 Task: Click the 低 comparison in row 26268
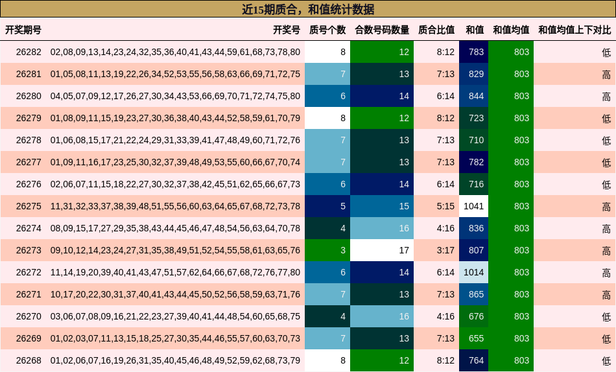click(x=606, y=360)
